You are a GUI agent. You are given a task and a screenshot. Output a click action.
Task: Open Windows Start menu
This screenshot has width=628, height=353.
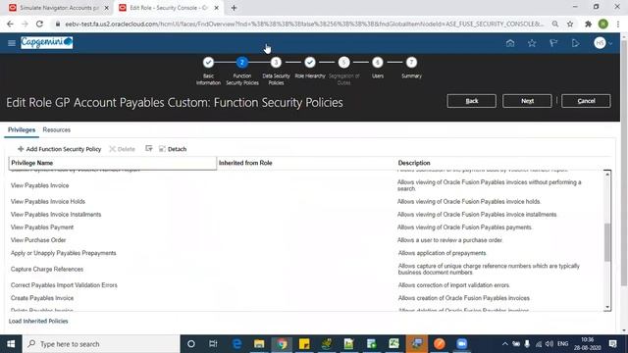pyautogui.click(x=11, y=344)
